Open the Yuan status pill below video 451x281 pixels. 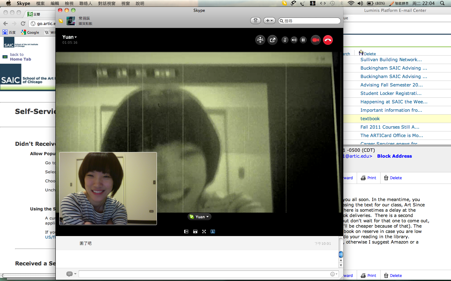point(200,217)
